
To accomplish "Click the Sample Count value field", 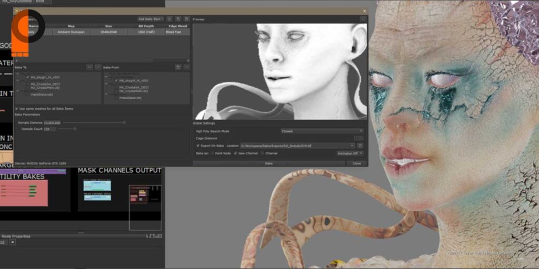I will tap(49, 129).
